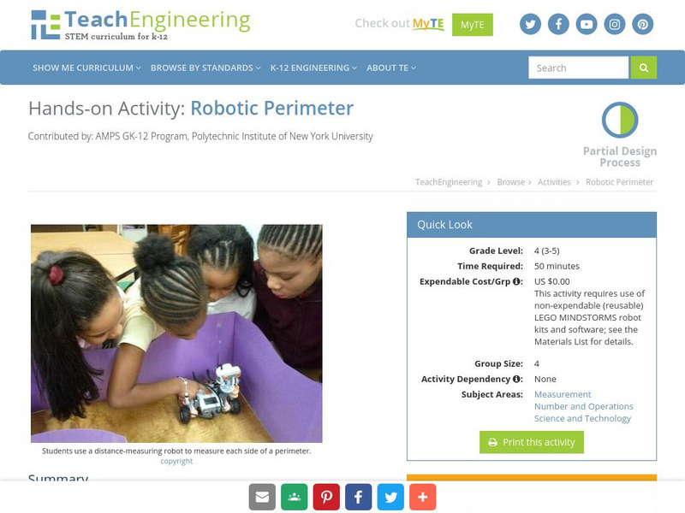
Task: Open the Facebook icon in the header
Action: coord(558,24)
